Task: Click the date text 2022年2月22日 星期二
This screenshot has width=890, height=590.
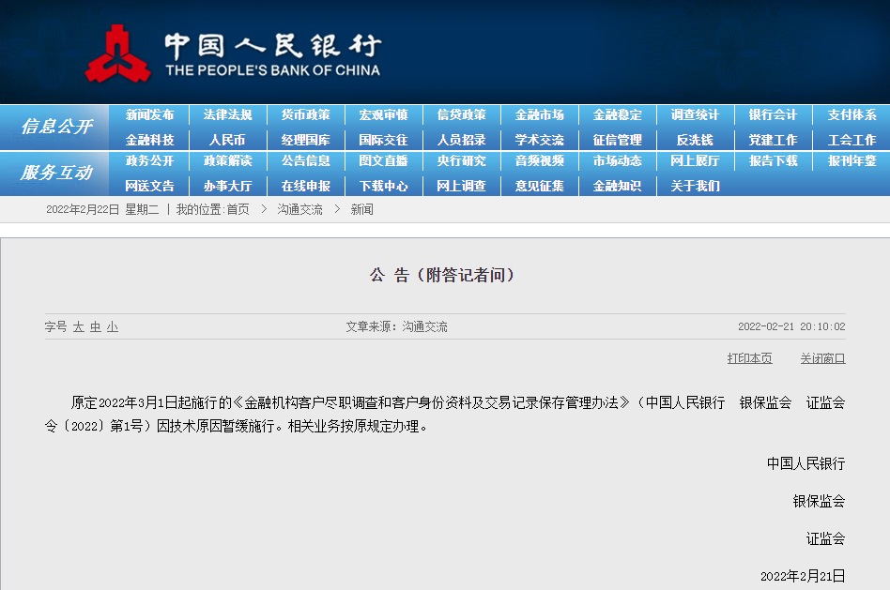Action: coord(102,210)
